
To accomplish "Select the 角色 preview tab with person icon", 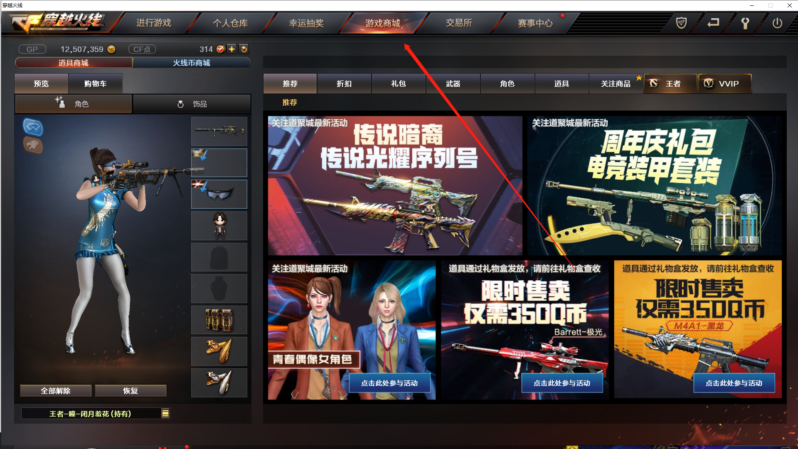I will [x=74, y=104].
